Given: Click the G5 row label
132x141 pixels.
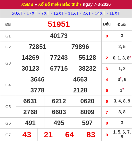Looking at the screenshot, I should [8, 107].
